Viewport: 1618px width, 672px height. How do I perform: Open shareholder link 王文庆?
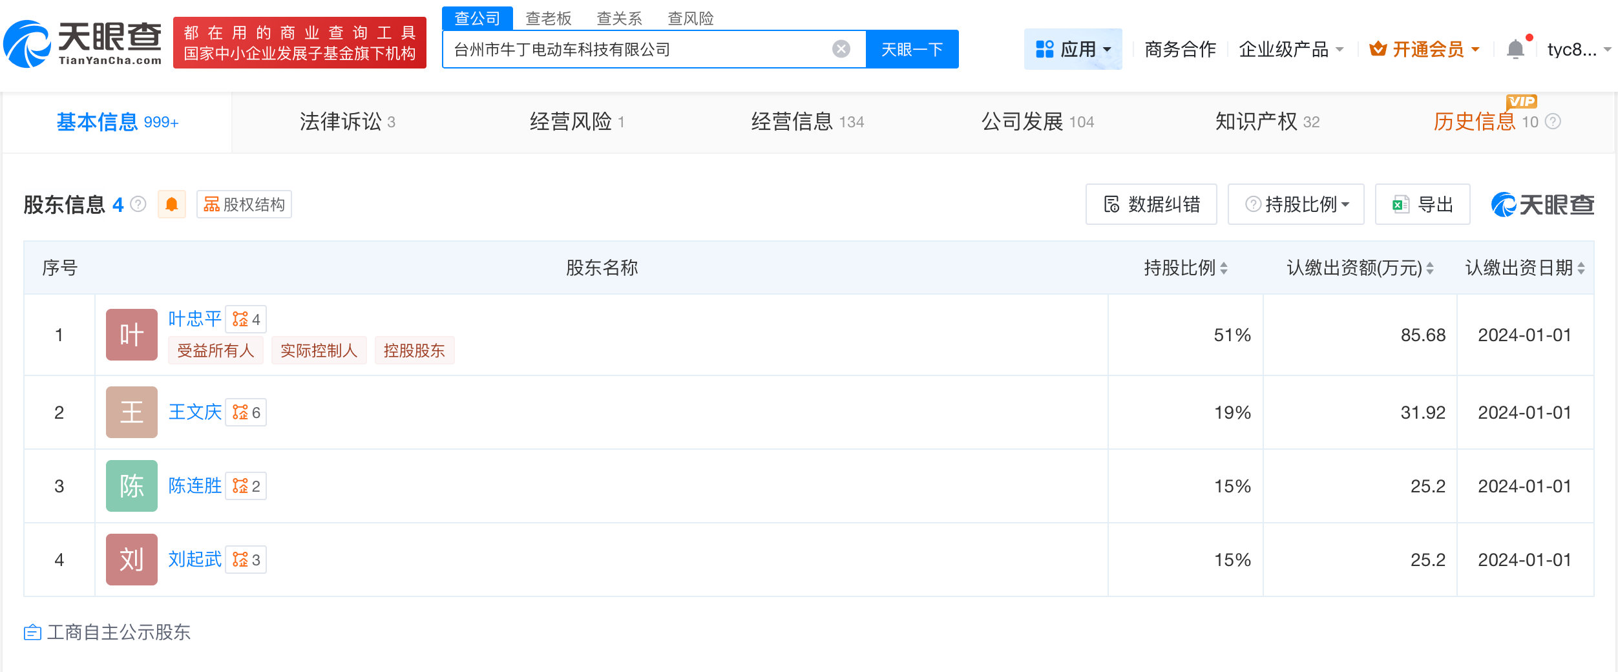[195, 412]
